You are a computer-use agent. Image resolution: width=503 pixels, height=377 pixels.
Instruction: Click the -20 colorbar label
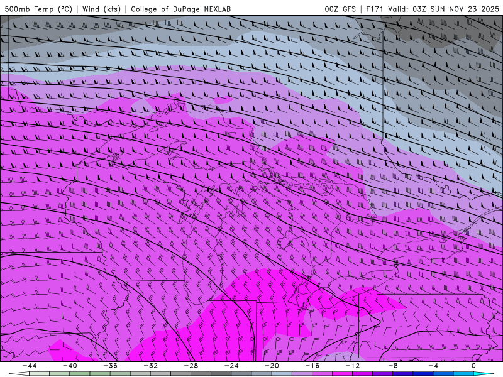click(272, 366)
